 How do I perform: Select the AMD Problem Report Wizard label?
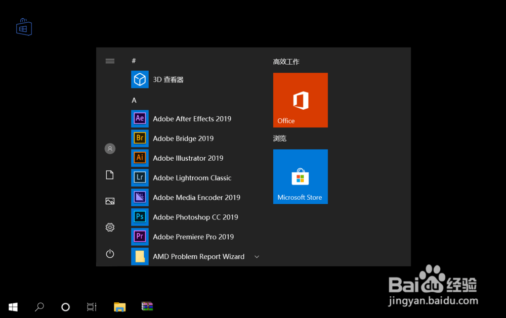[199, 257]
